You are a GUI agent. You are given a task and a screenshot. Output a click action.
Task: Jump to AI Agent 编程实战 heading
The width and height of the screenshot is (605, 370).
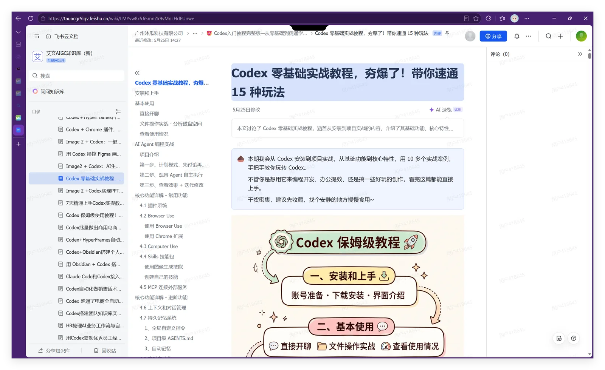point(154,144)
